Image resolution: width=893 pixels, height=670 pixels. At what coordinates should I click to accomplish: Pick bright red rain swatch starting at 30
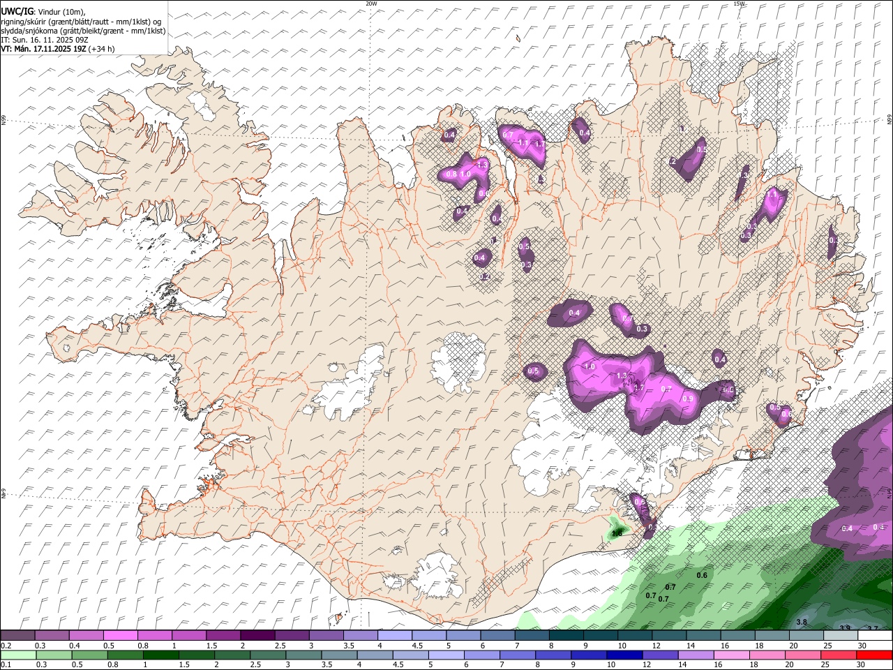click(x=873, y=655)
